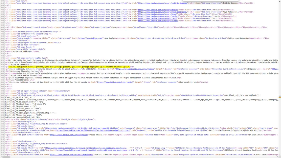Image resolution: width=281 pixels, height=158 pixels.
Task: Click the horizontal scrollbar thumb at bottom
Action: [6, 157]
